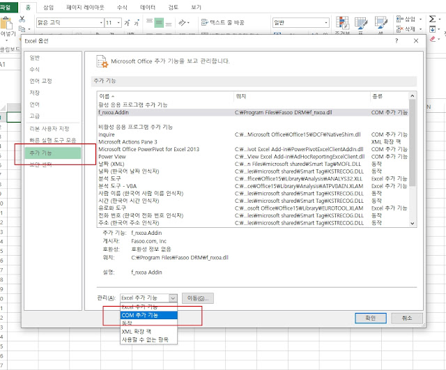Click the 취소 cancel button
The image size is (446, 370).
point(407,318)
